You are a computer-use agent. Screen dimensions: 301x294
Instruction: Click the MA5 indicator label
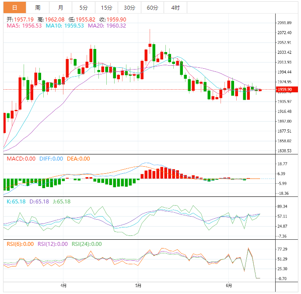24,26
